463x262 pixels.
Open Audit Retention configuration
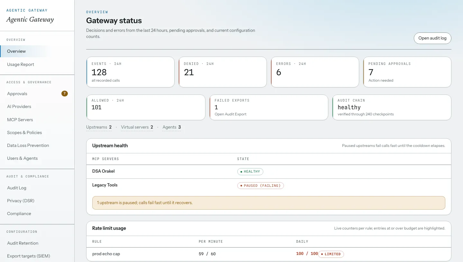(x=37, y=243)
